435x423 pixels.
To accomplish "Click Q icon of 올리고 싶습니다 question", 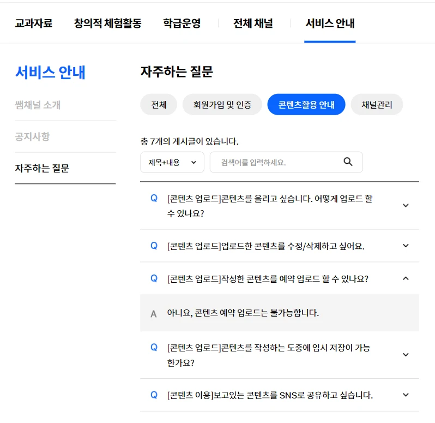I will tap(154, 198).
